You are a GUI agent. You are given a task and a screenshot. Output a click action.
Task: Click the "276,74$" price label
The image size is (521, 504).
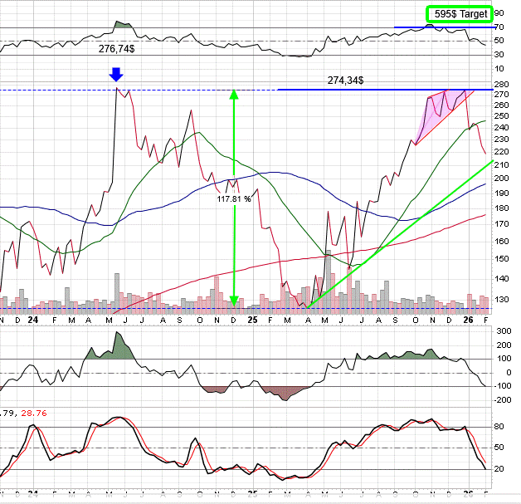(118, 50)
